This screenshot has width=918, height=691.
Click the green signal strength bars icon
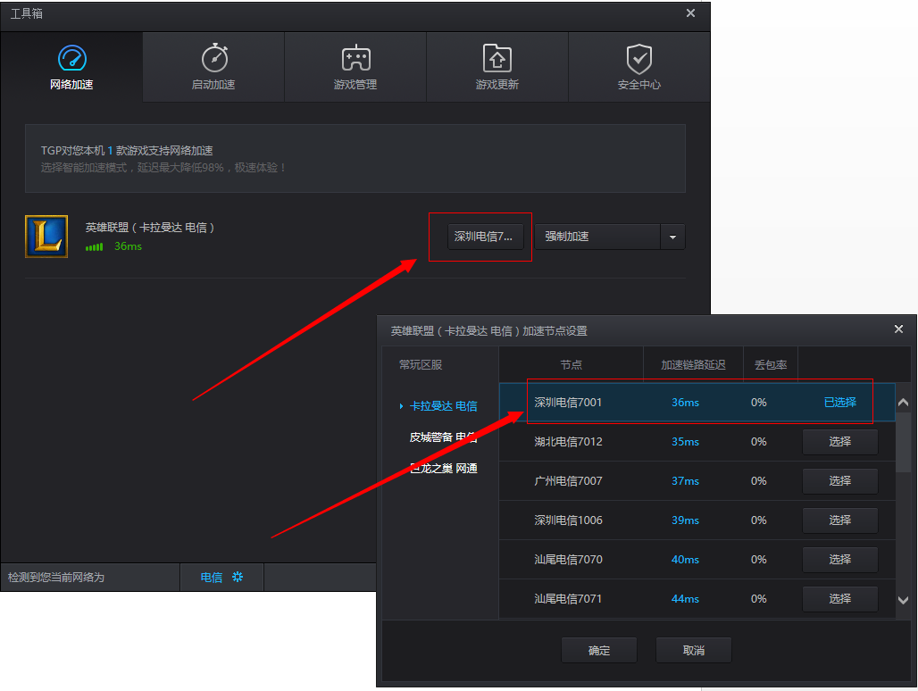click(95, 247)
